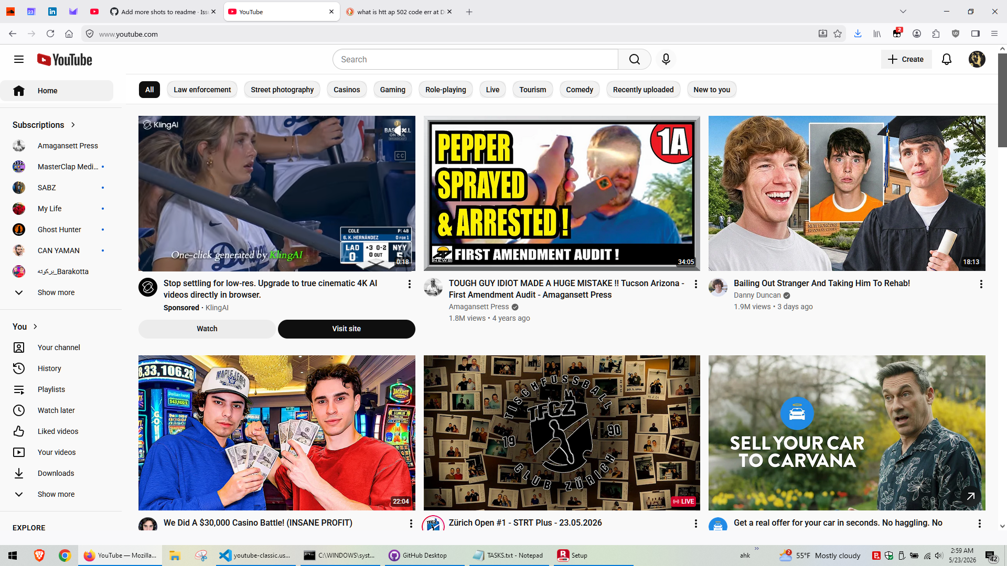Go to Firefox home page icon
This screenshot has height=566, width=1007.
pos(69,34)
